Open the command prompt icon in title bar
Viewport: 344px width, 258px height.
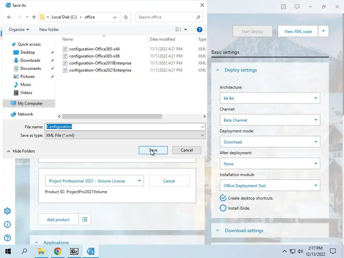[x=284, y=7]
